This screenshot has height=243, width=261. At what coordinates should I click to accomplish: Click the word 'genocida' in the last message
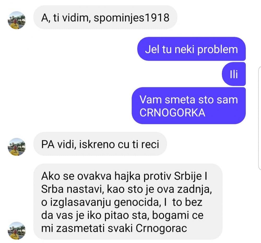(x=138, y=203)
